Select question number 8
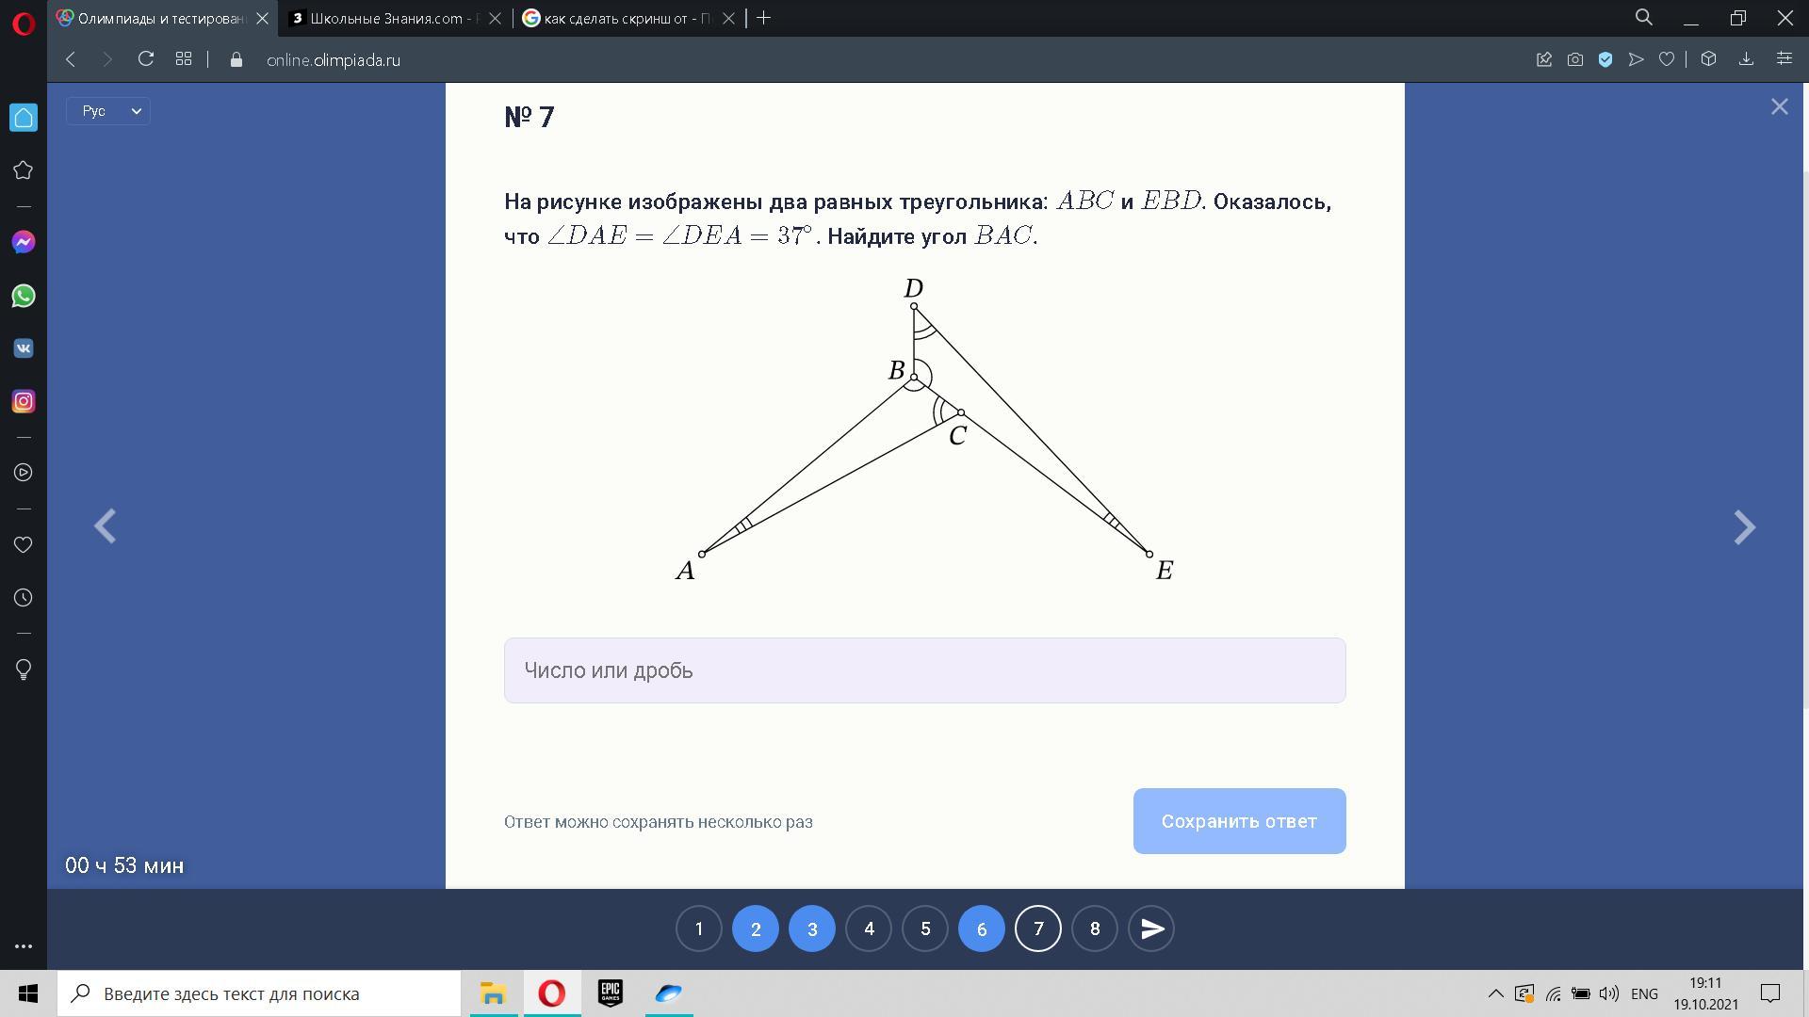This screenshot has width=1809, height=1017. click(x=1095, y=929)
